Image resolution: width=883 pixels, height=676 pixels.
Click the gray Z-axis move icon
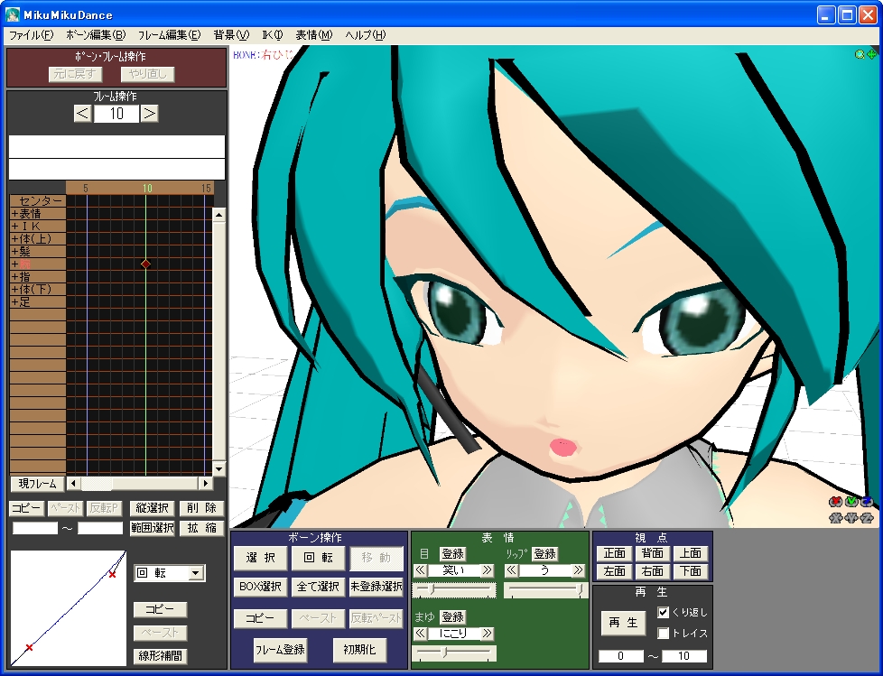click(868, 518)
